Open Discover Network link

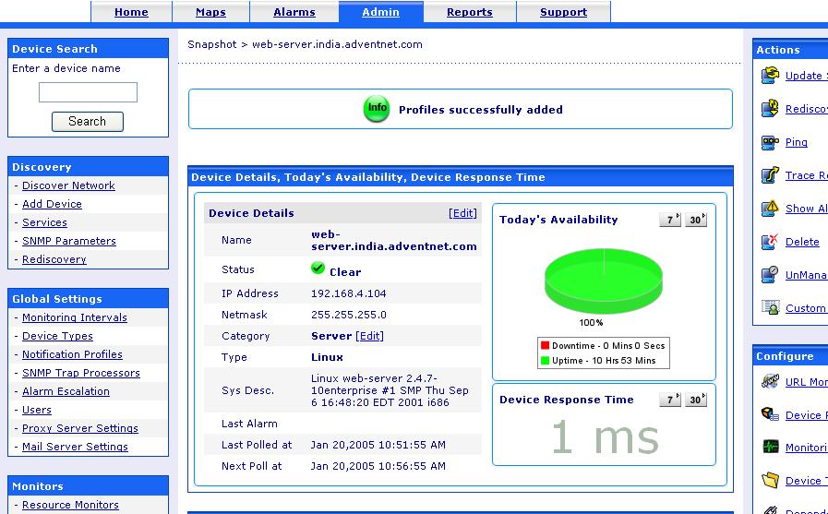pos(68,185)
